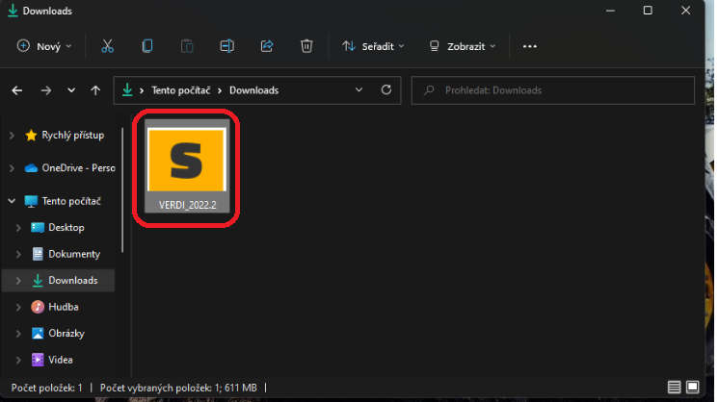Open Dokumenty in navigation pane

(x=66, y=254)
